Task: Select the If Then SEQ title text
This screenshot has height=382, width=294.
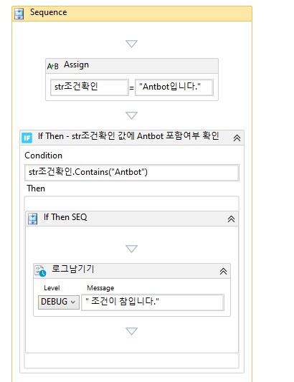Action: pos(65,217)
